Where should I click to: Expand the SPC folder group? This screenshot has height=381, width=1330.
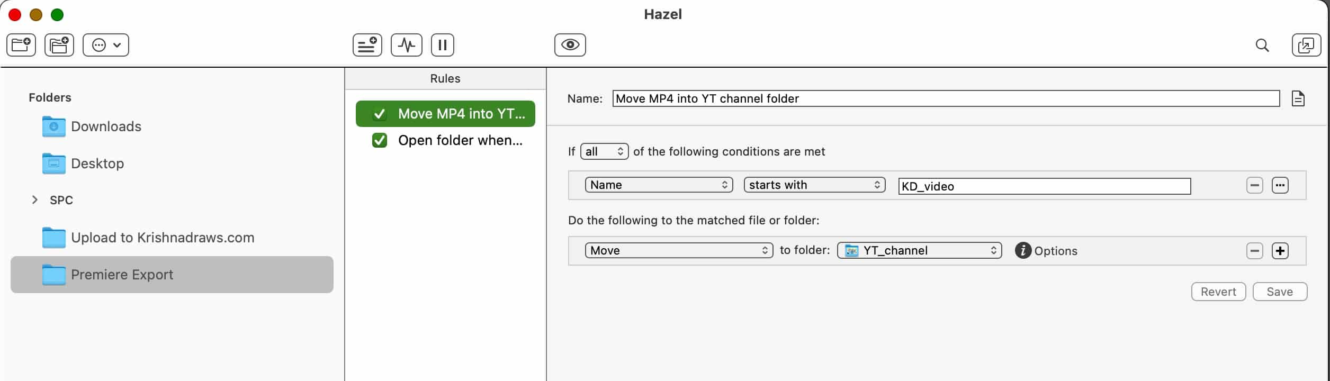35,200
